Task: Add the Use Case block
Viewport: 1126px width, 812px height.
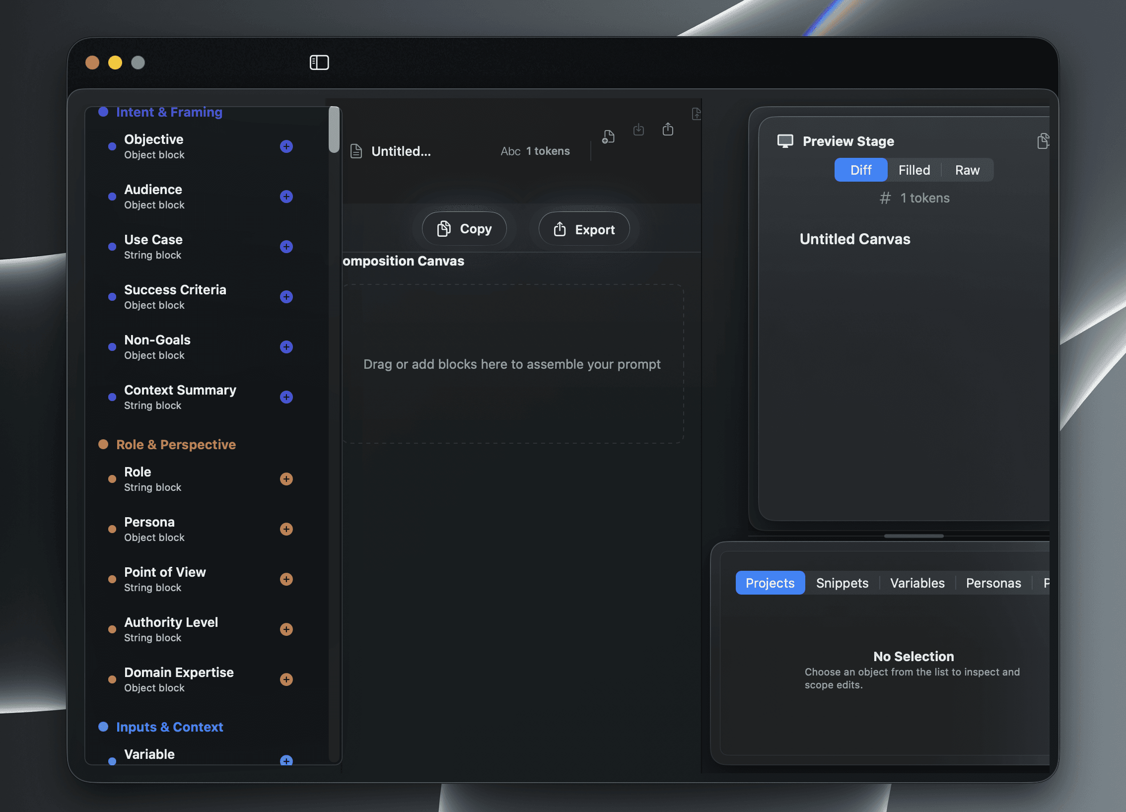Action: point(286,247)
